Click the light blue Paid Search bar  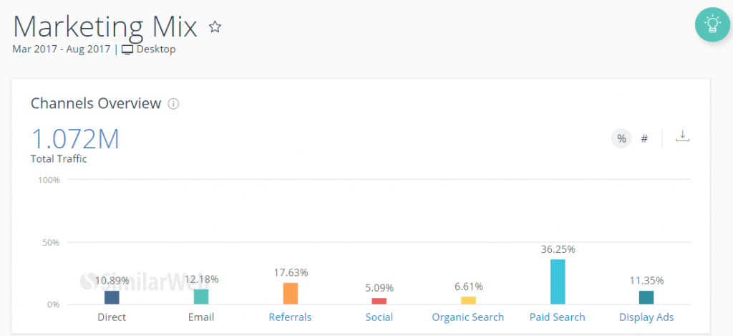pyautogui.click(x=558, y=282)
